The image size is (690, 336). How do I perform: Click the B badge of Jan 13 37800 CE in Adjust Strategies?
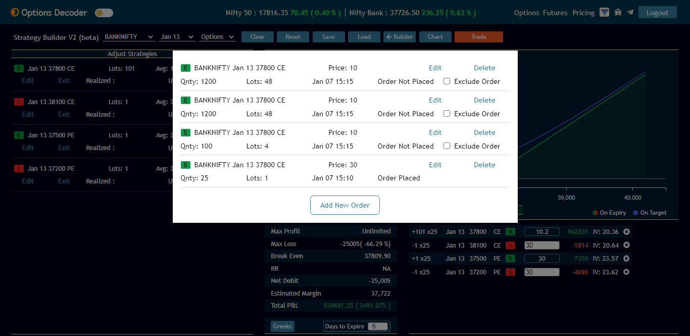[19, 69]
